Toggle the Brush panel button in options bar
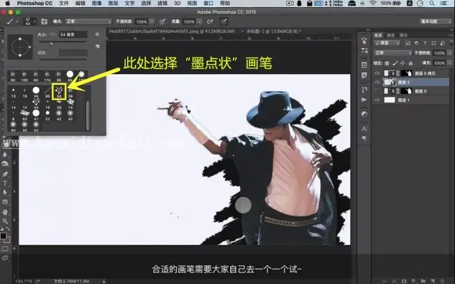 point(44,21)
